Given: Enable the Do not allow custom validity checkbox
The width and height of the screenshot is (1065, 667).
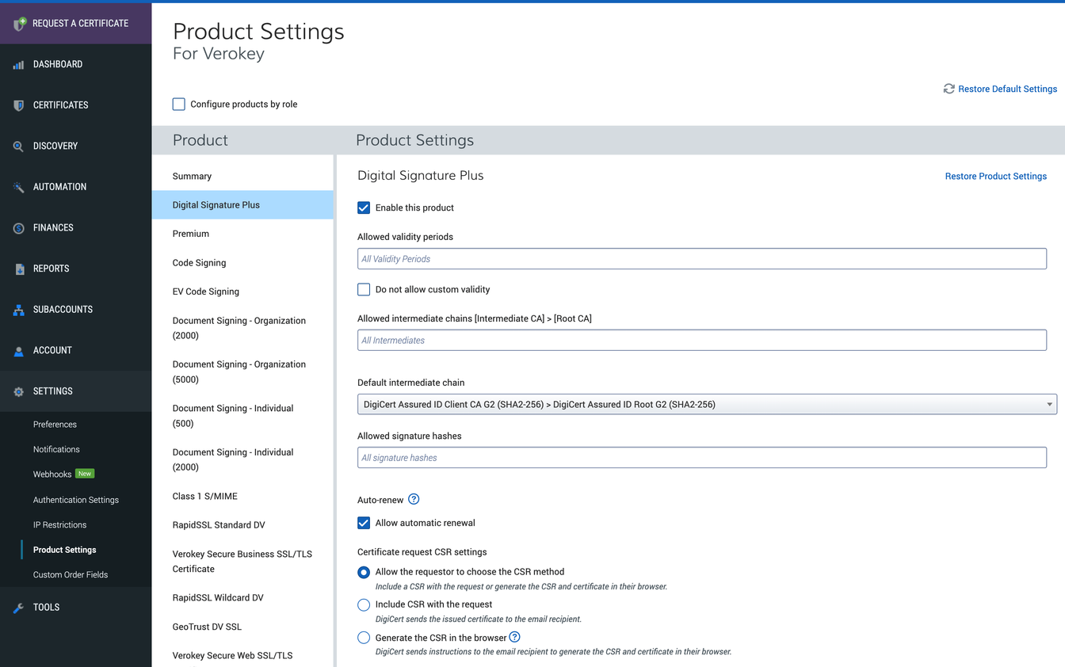Looking at the screenshot, I should pyautogui.click(x=363, y=289).
